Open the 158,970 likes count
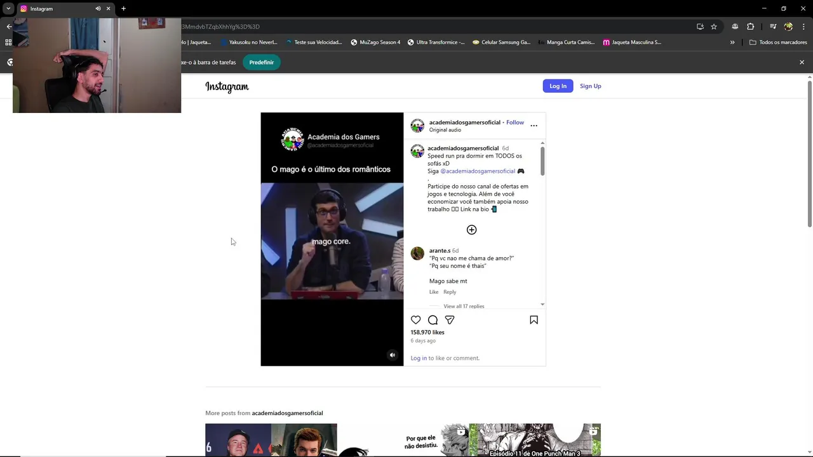 427,332
